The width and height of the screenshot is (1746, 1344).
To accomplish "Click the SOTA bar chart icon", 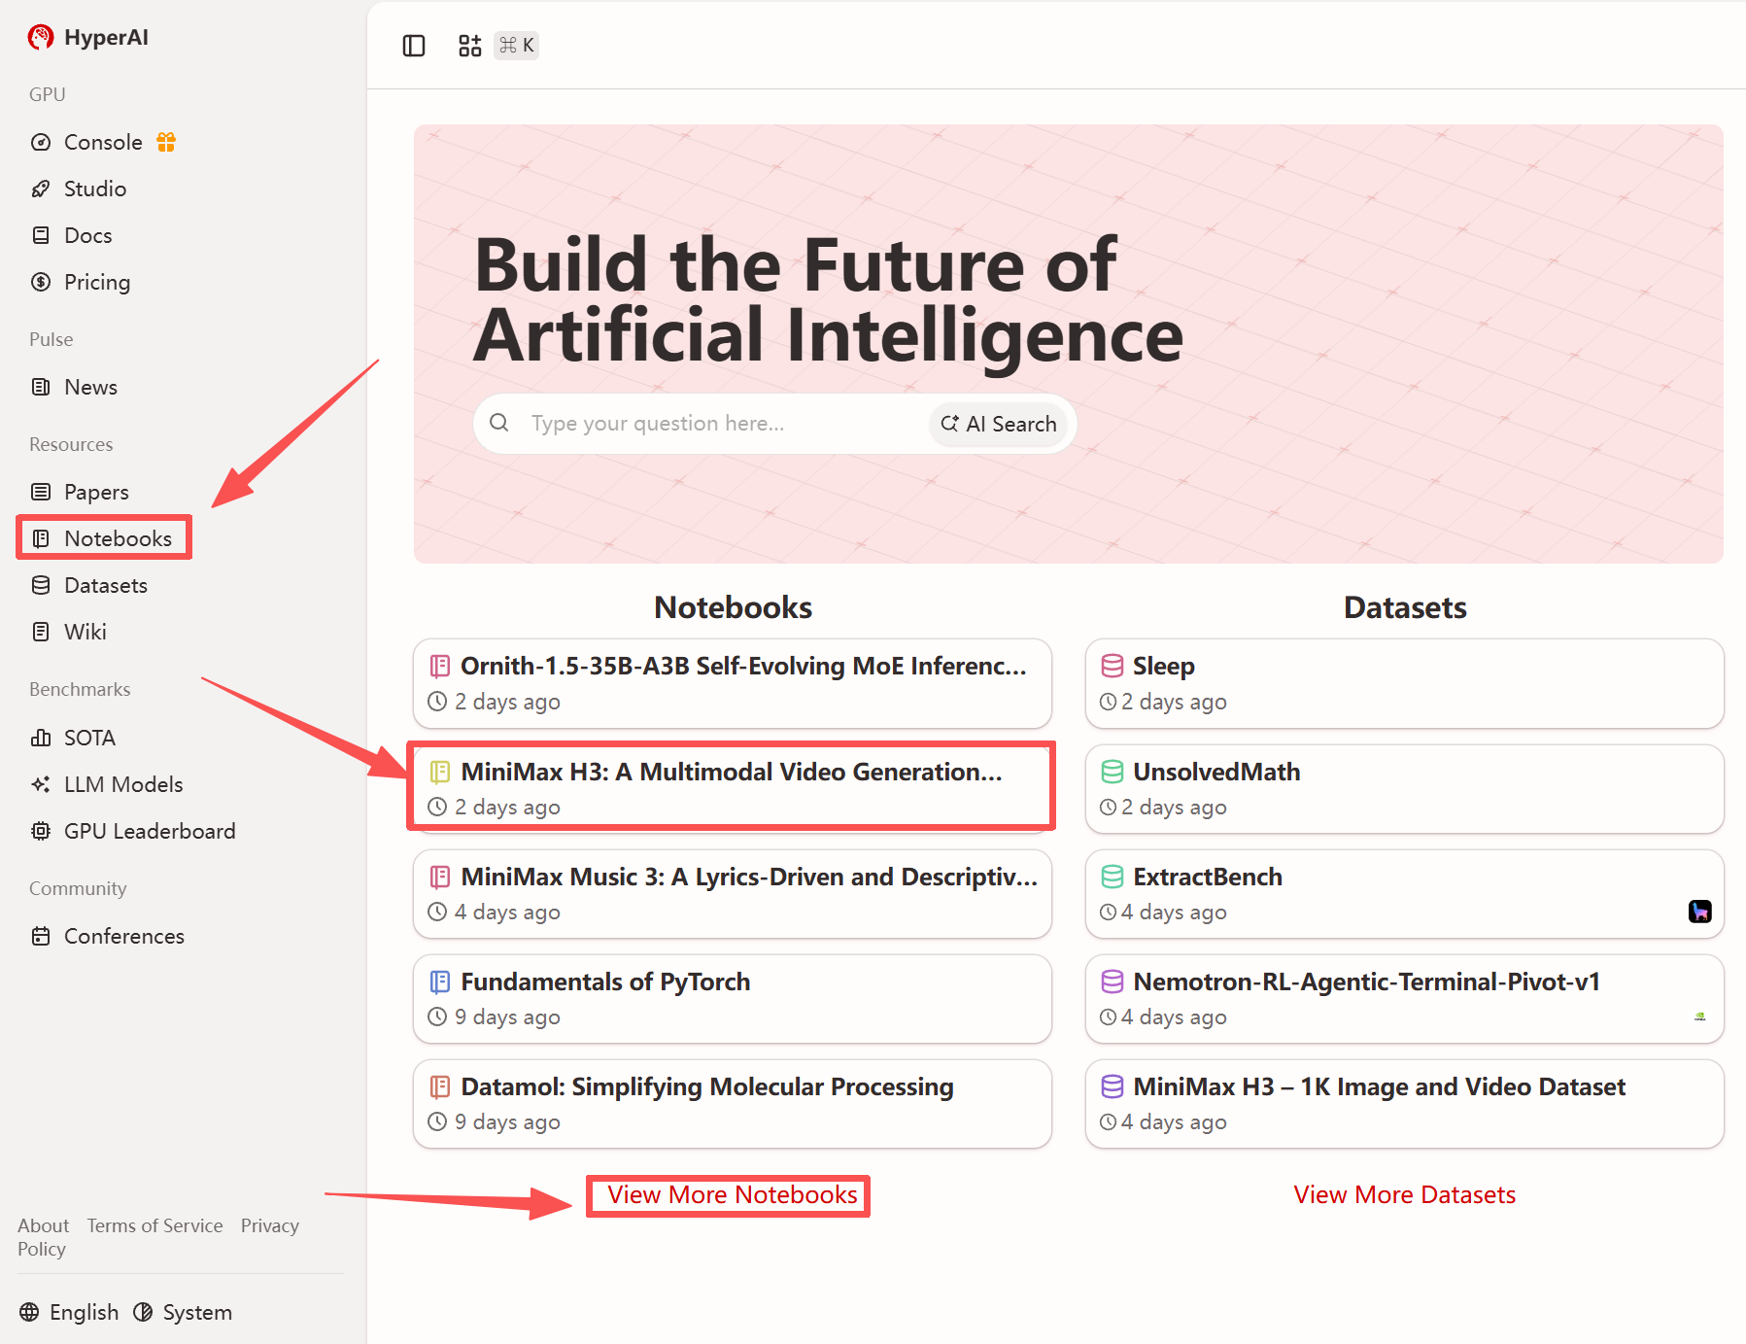I will [x=41, y=739].
